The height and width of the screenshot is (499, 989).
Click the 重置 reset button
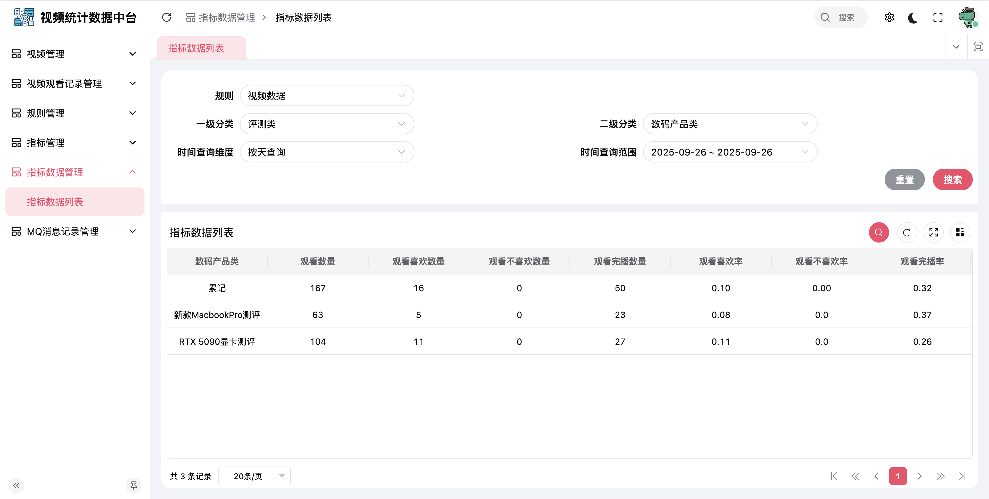(905, 180)
